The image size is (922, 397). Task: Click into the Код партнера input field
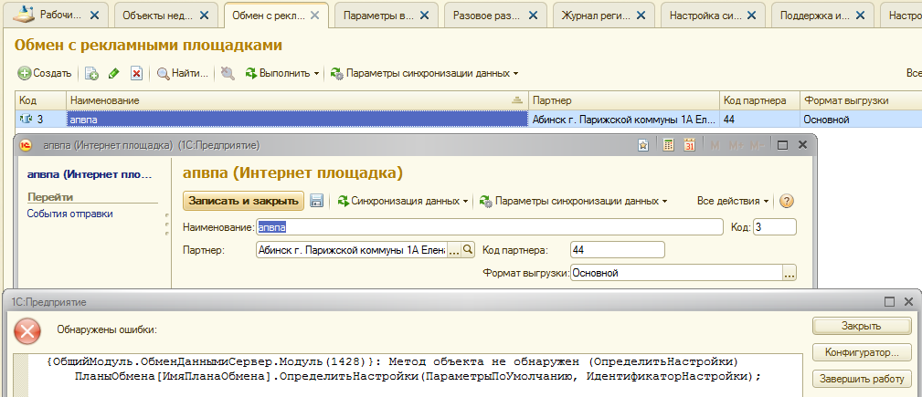[617, 249]
